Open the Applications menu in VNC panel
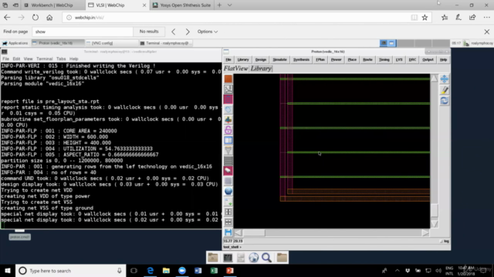The image size is (494, 277). [x=15, y=43]
